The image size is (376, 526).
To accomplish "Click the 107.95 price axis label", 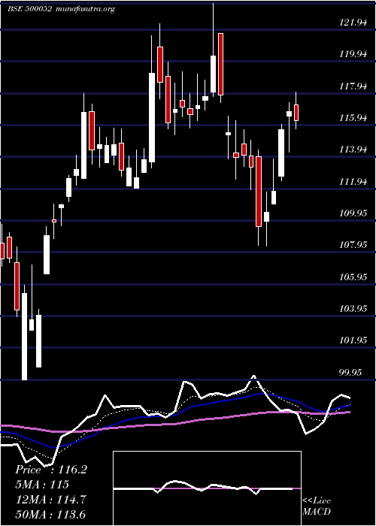I will coord(353,245).
